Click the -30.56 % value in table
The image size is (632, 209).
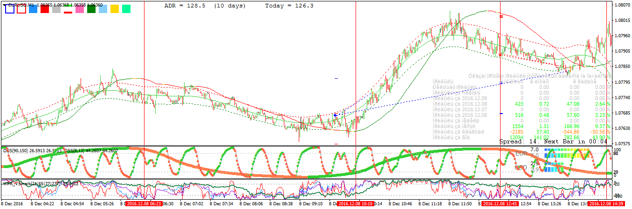pyautogui.click(x=600, y=132)
